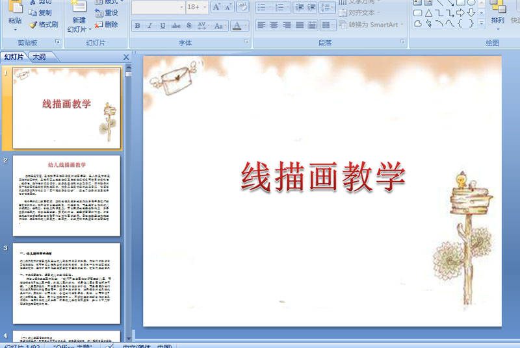Click the 粘贴 (Paste) icon
This screenshot has height=348, width=520.
15,6
